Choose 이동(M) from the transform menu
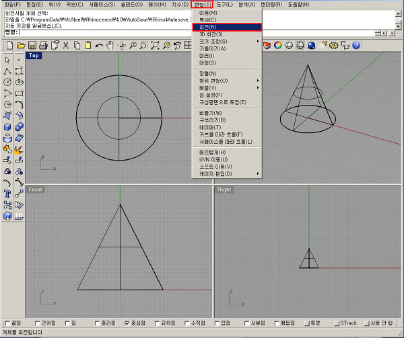This screenshot has height=338, width=404. pyautogui.click(x=227, y=13)
